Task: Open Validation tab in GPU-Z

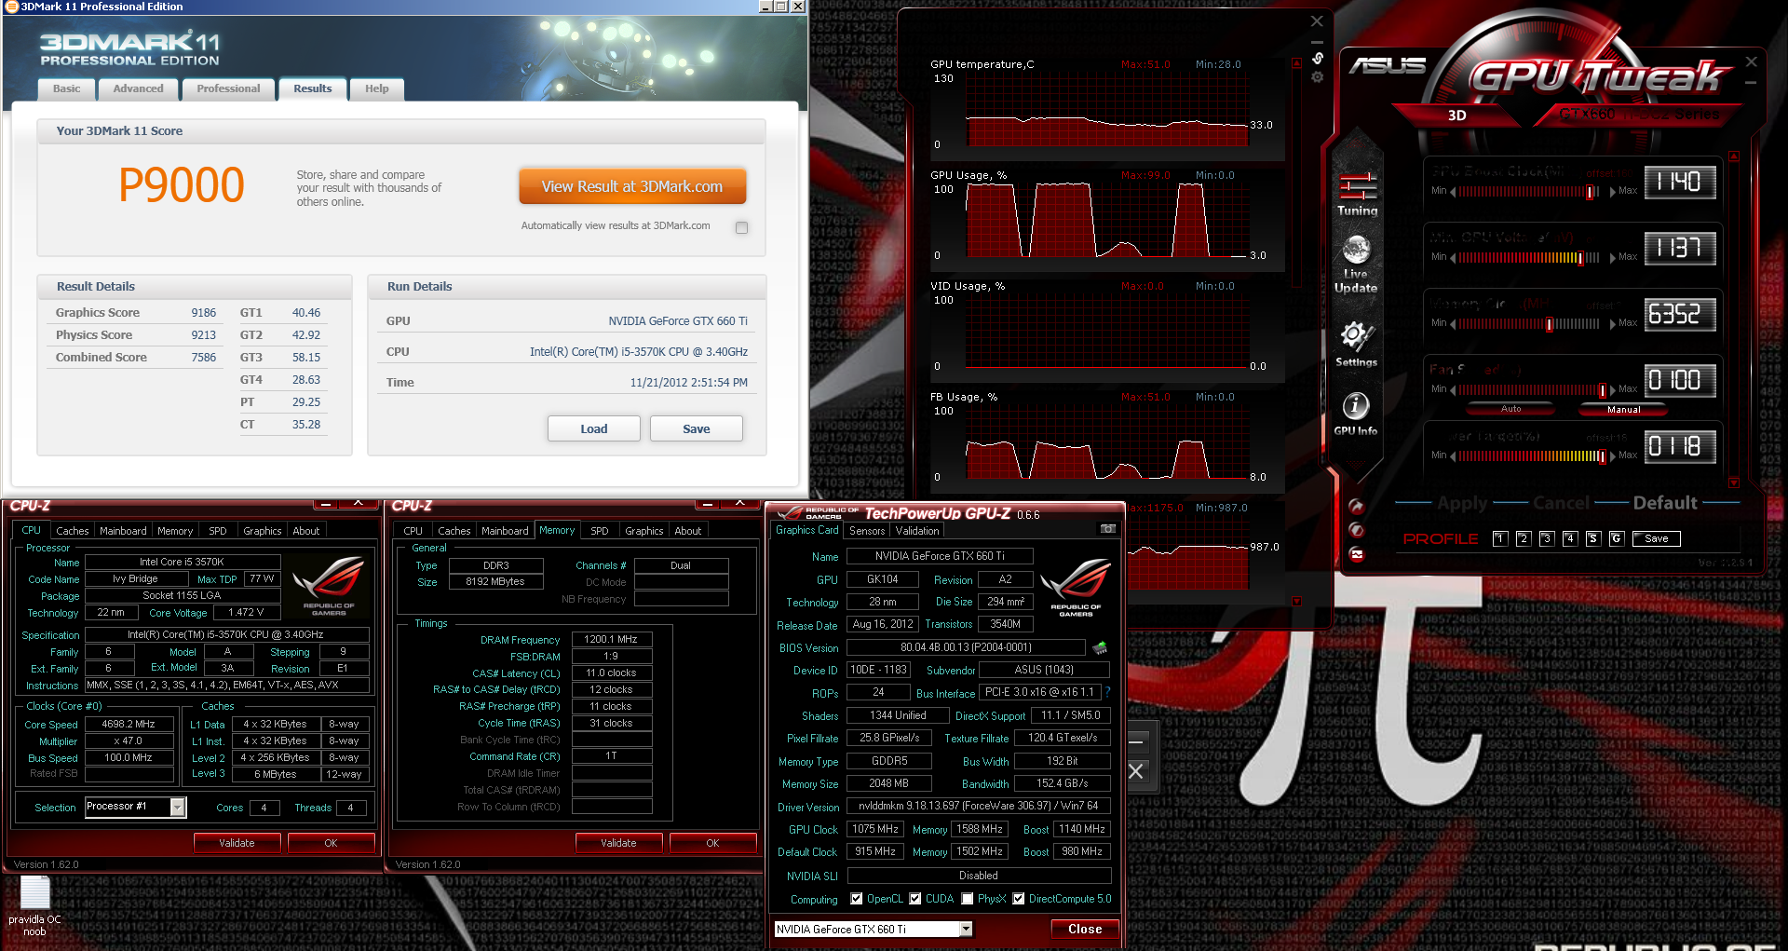Action: pyautogui.click(x=917, y=531)
